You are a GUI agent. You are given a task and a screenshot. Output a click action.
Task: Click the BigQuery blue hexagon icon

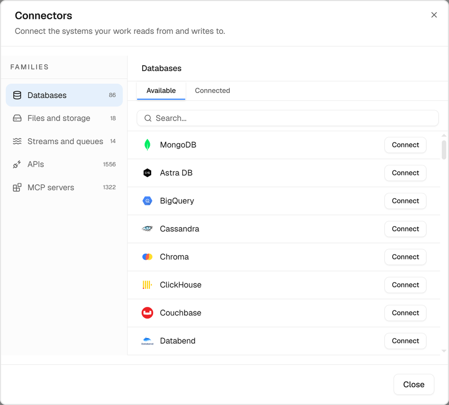click(x=147, y=201)
